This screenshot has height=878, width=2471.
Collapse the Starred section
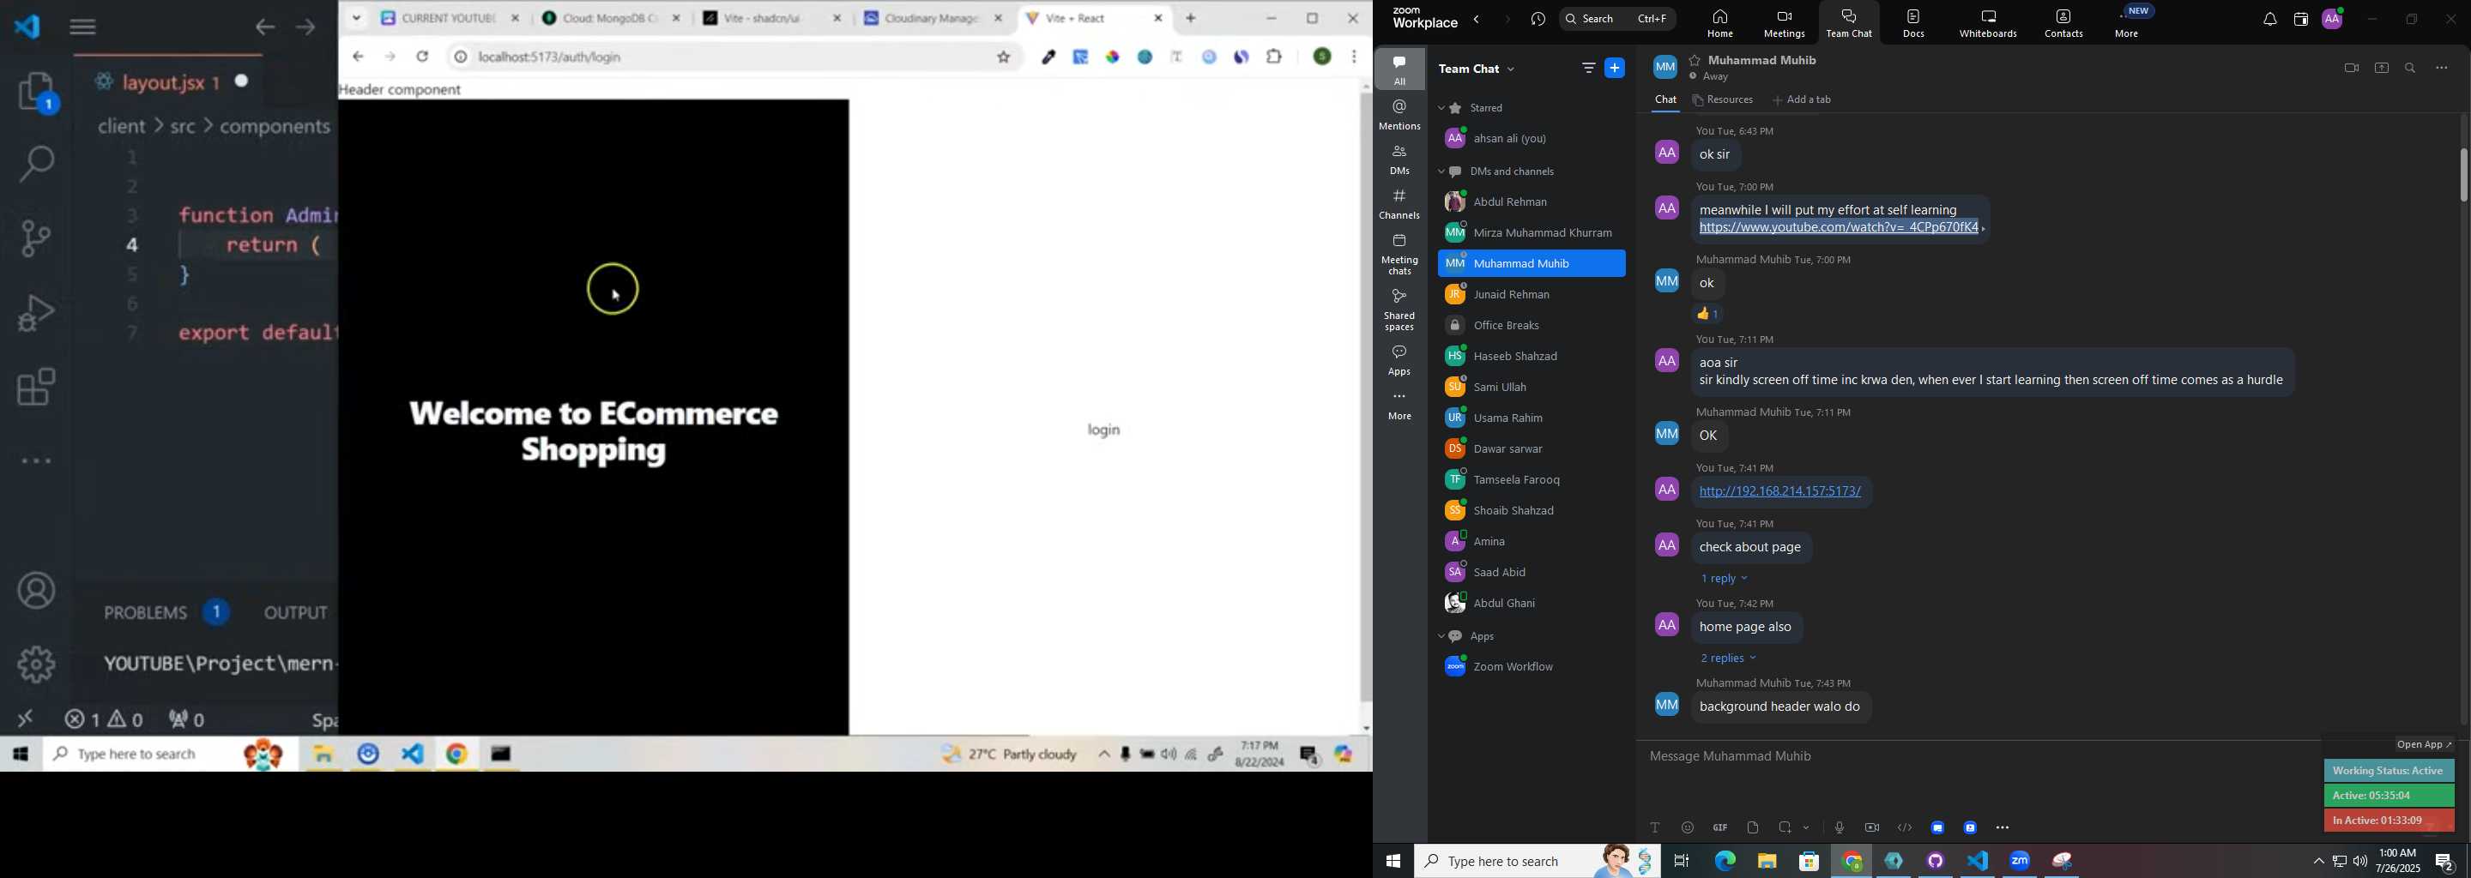(1441, 108)
